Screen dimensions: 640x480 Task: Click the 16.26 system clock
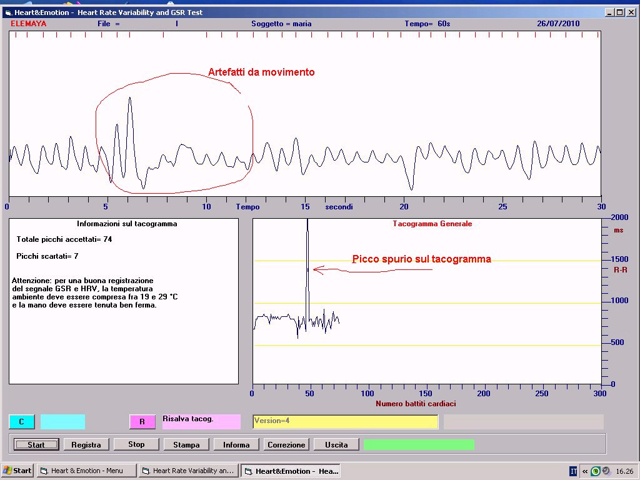click(624, 471)
